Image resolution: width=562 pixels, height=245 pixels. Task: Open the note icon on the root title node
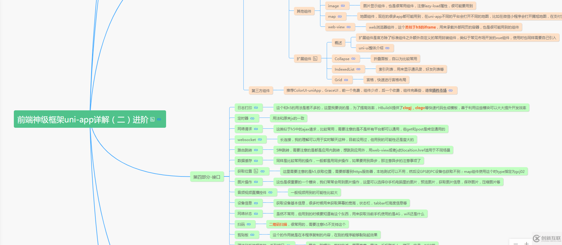point(153,119)
